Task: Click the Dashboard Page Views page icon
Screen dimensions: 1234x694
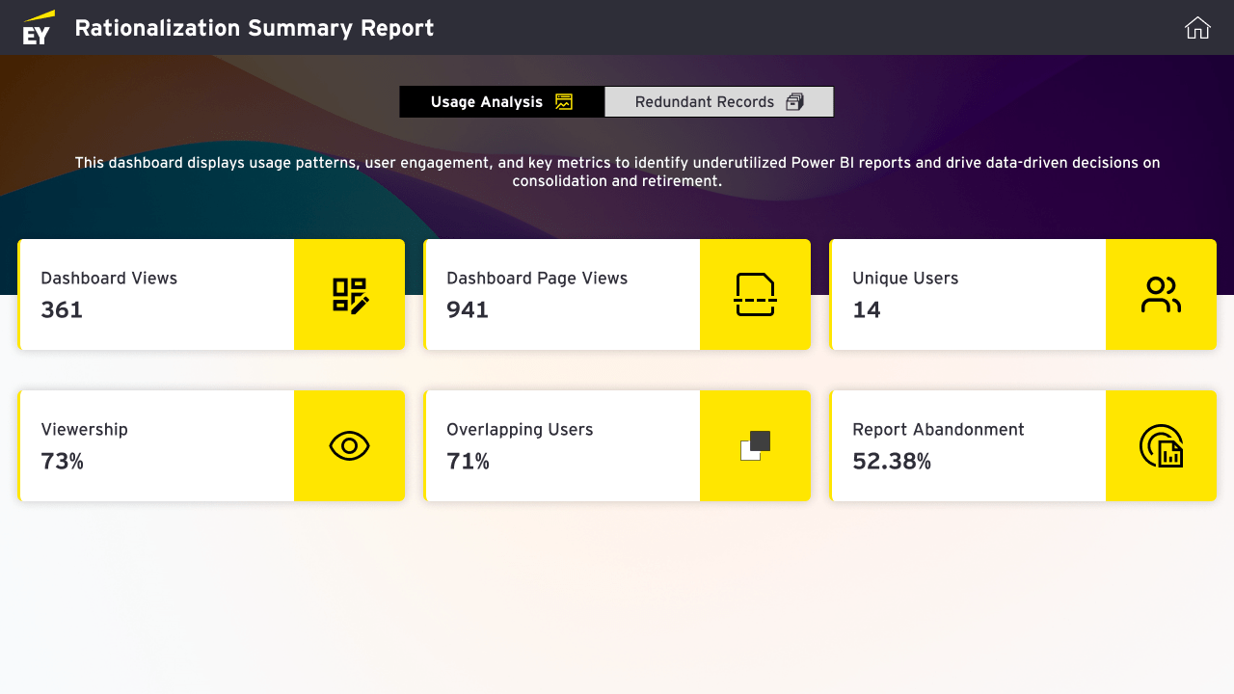Action: click(x=755, y=295)
